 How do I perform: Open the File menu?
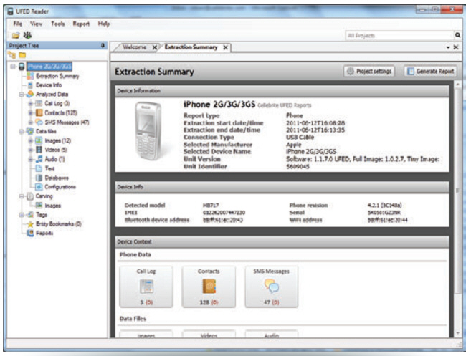point(18,24)
